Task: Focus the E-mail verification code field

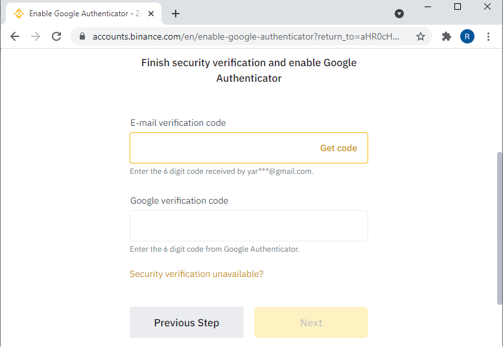Action: 249,148
